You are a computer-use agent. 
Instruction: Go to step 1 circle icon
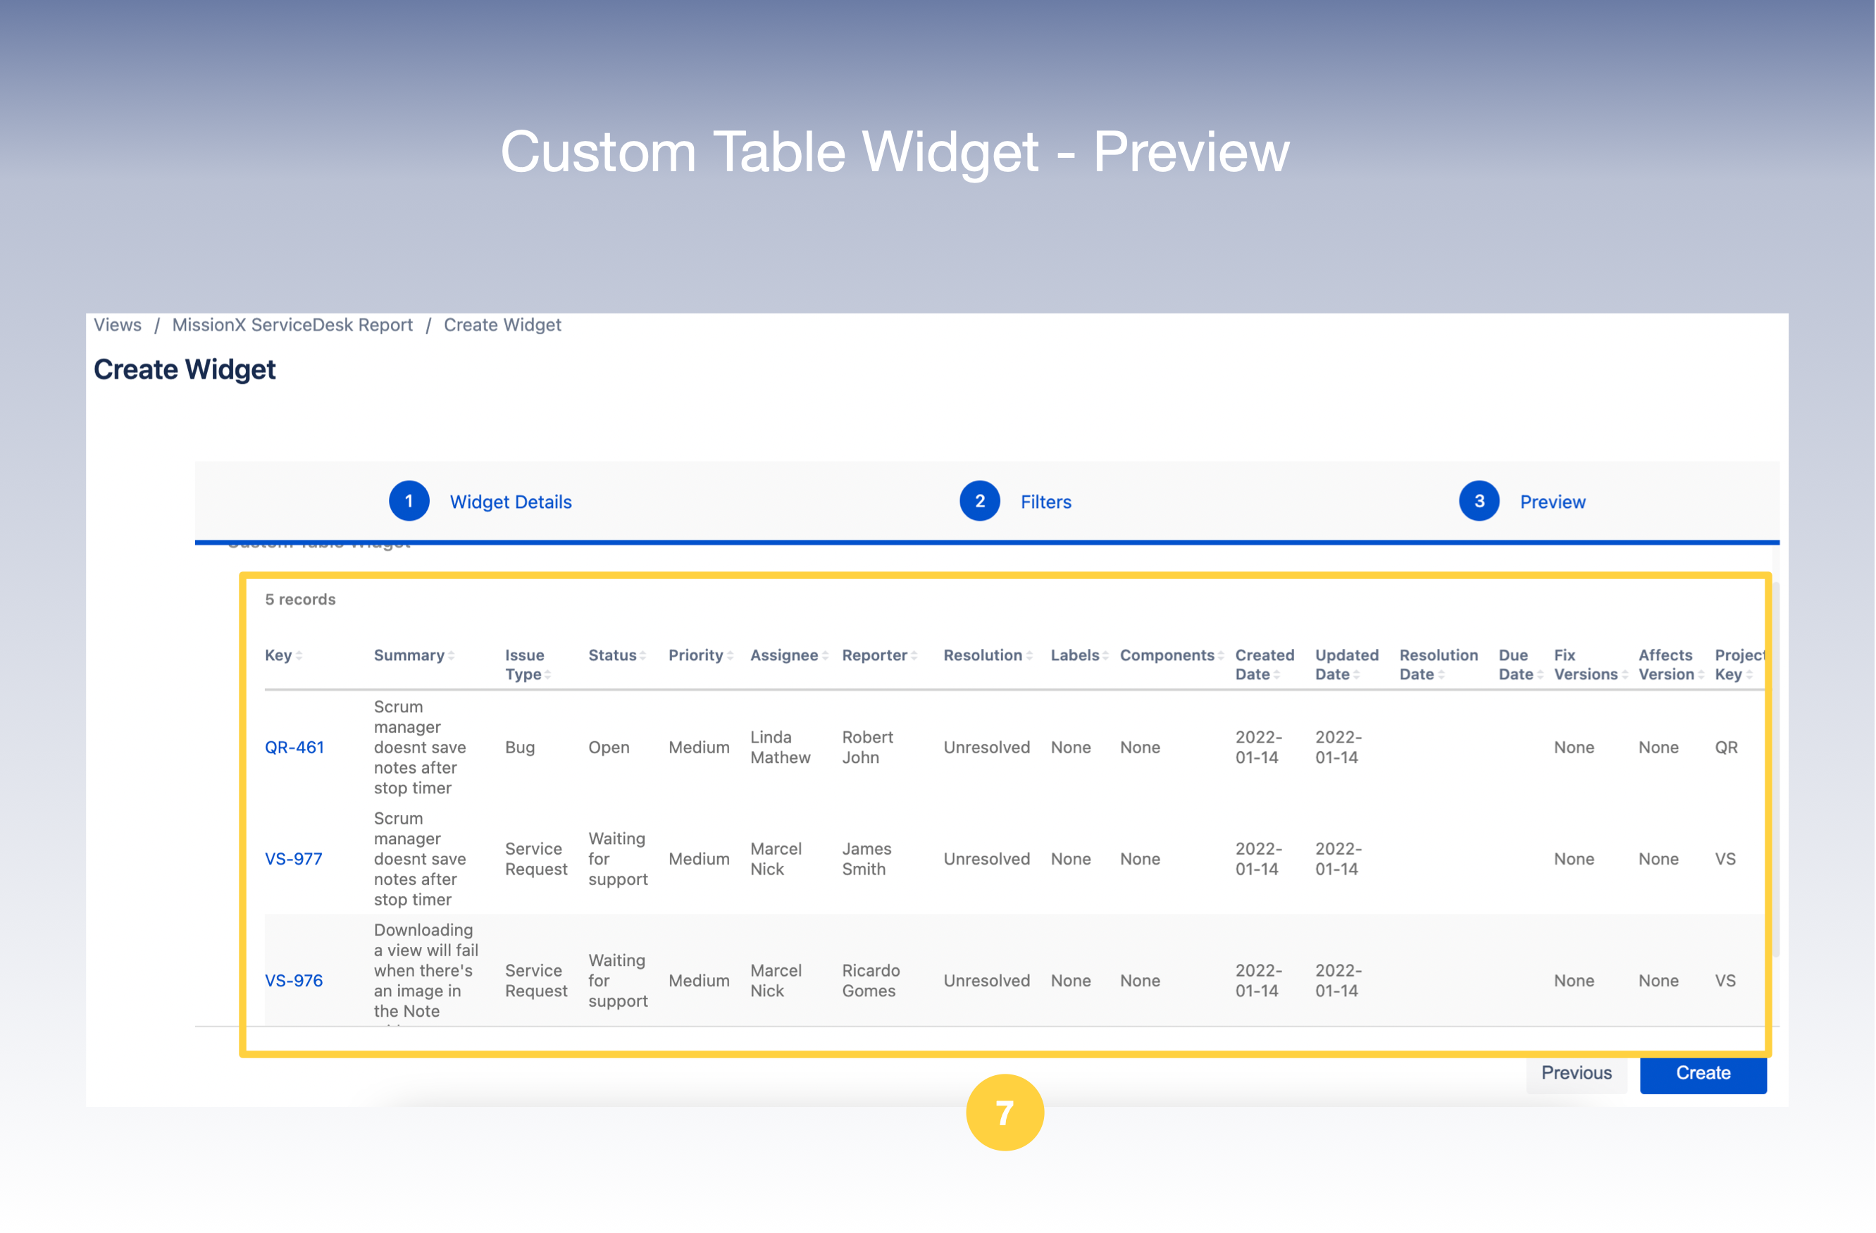pos(409,502)
